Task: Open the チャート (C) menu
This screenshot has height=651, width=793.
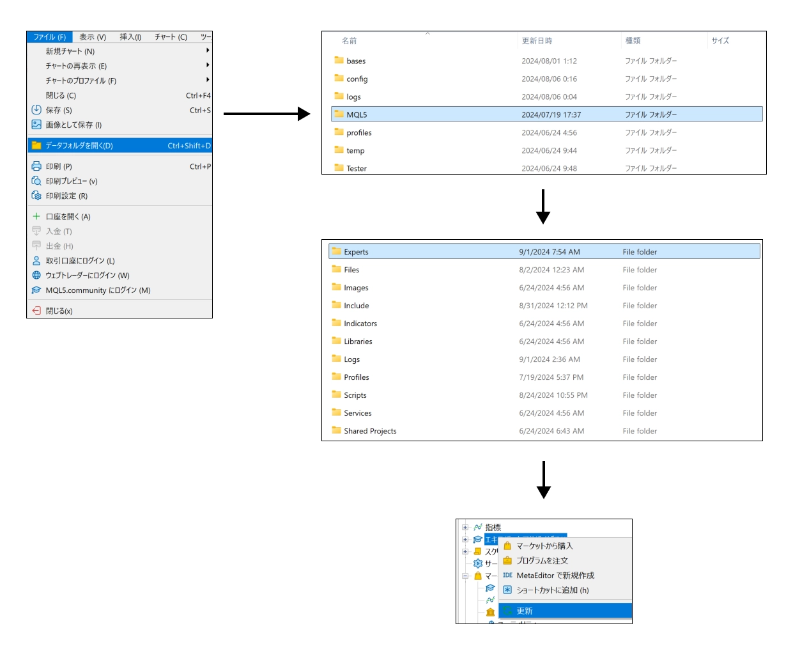Action: [x=171, y=37]
